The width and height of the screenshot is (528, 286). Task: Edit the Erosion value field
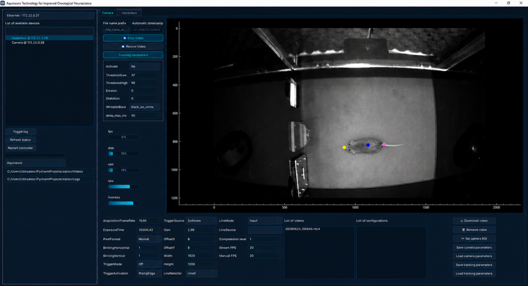point(145,91)
